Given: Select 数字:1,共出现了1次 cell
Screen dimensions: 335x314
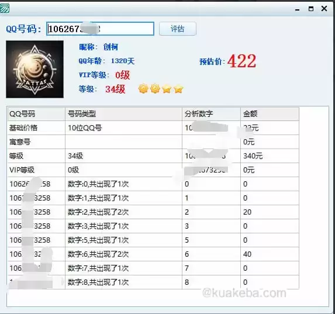Looking at the screenshot, I should click(x=123, y=198).
